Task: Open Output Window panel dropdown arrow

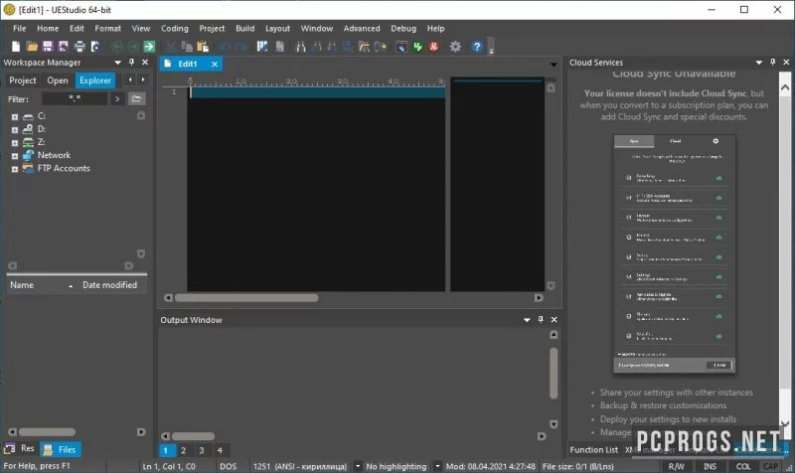Action: [527, 320]
